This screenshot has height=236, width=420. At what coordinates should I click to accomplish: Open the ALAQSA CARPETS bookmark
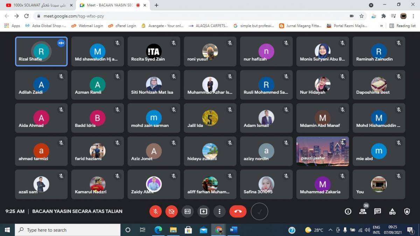point(208,26)
